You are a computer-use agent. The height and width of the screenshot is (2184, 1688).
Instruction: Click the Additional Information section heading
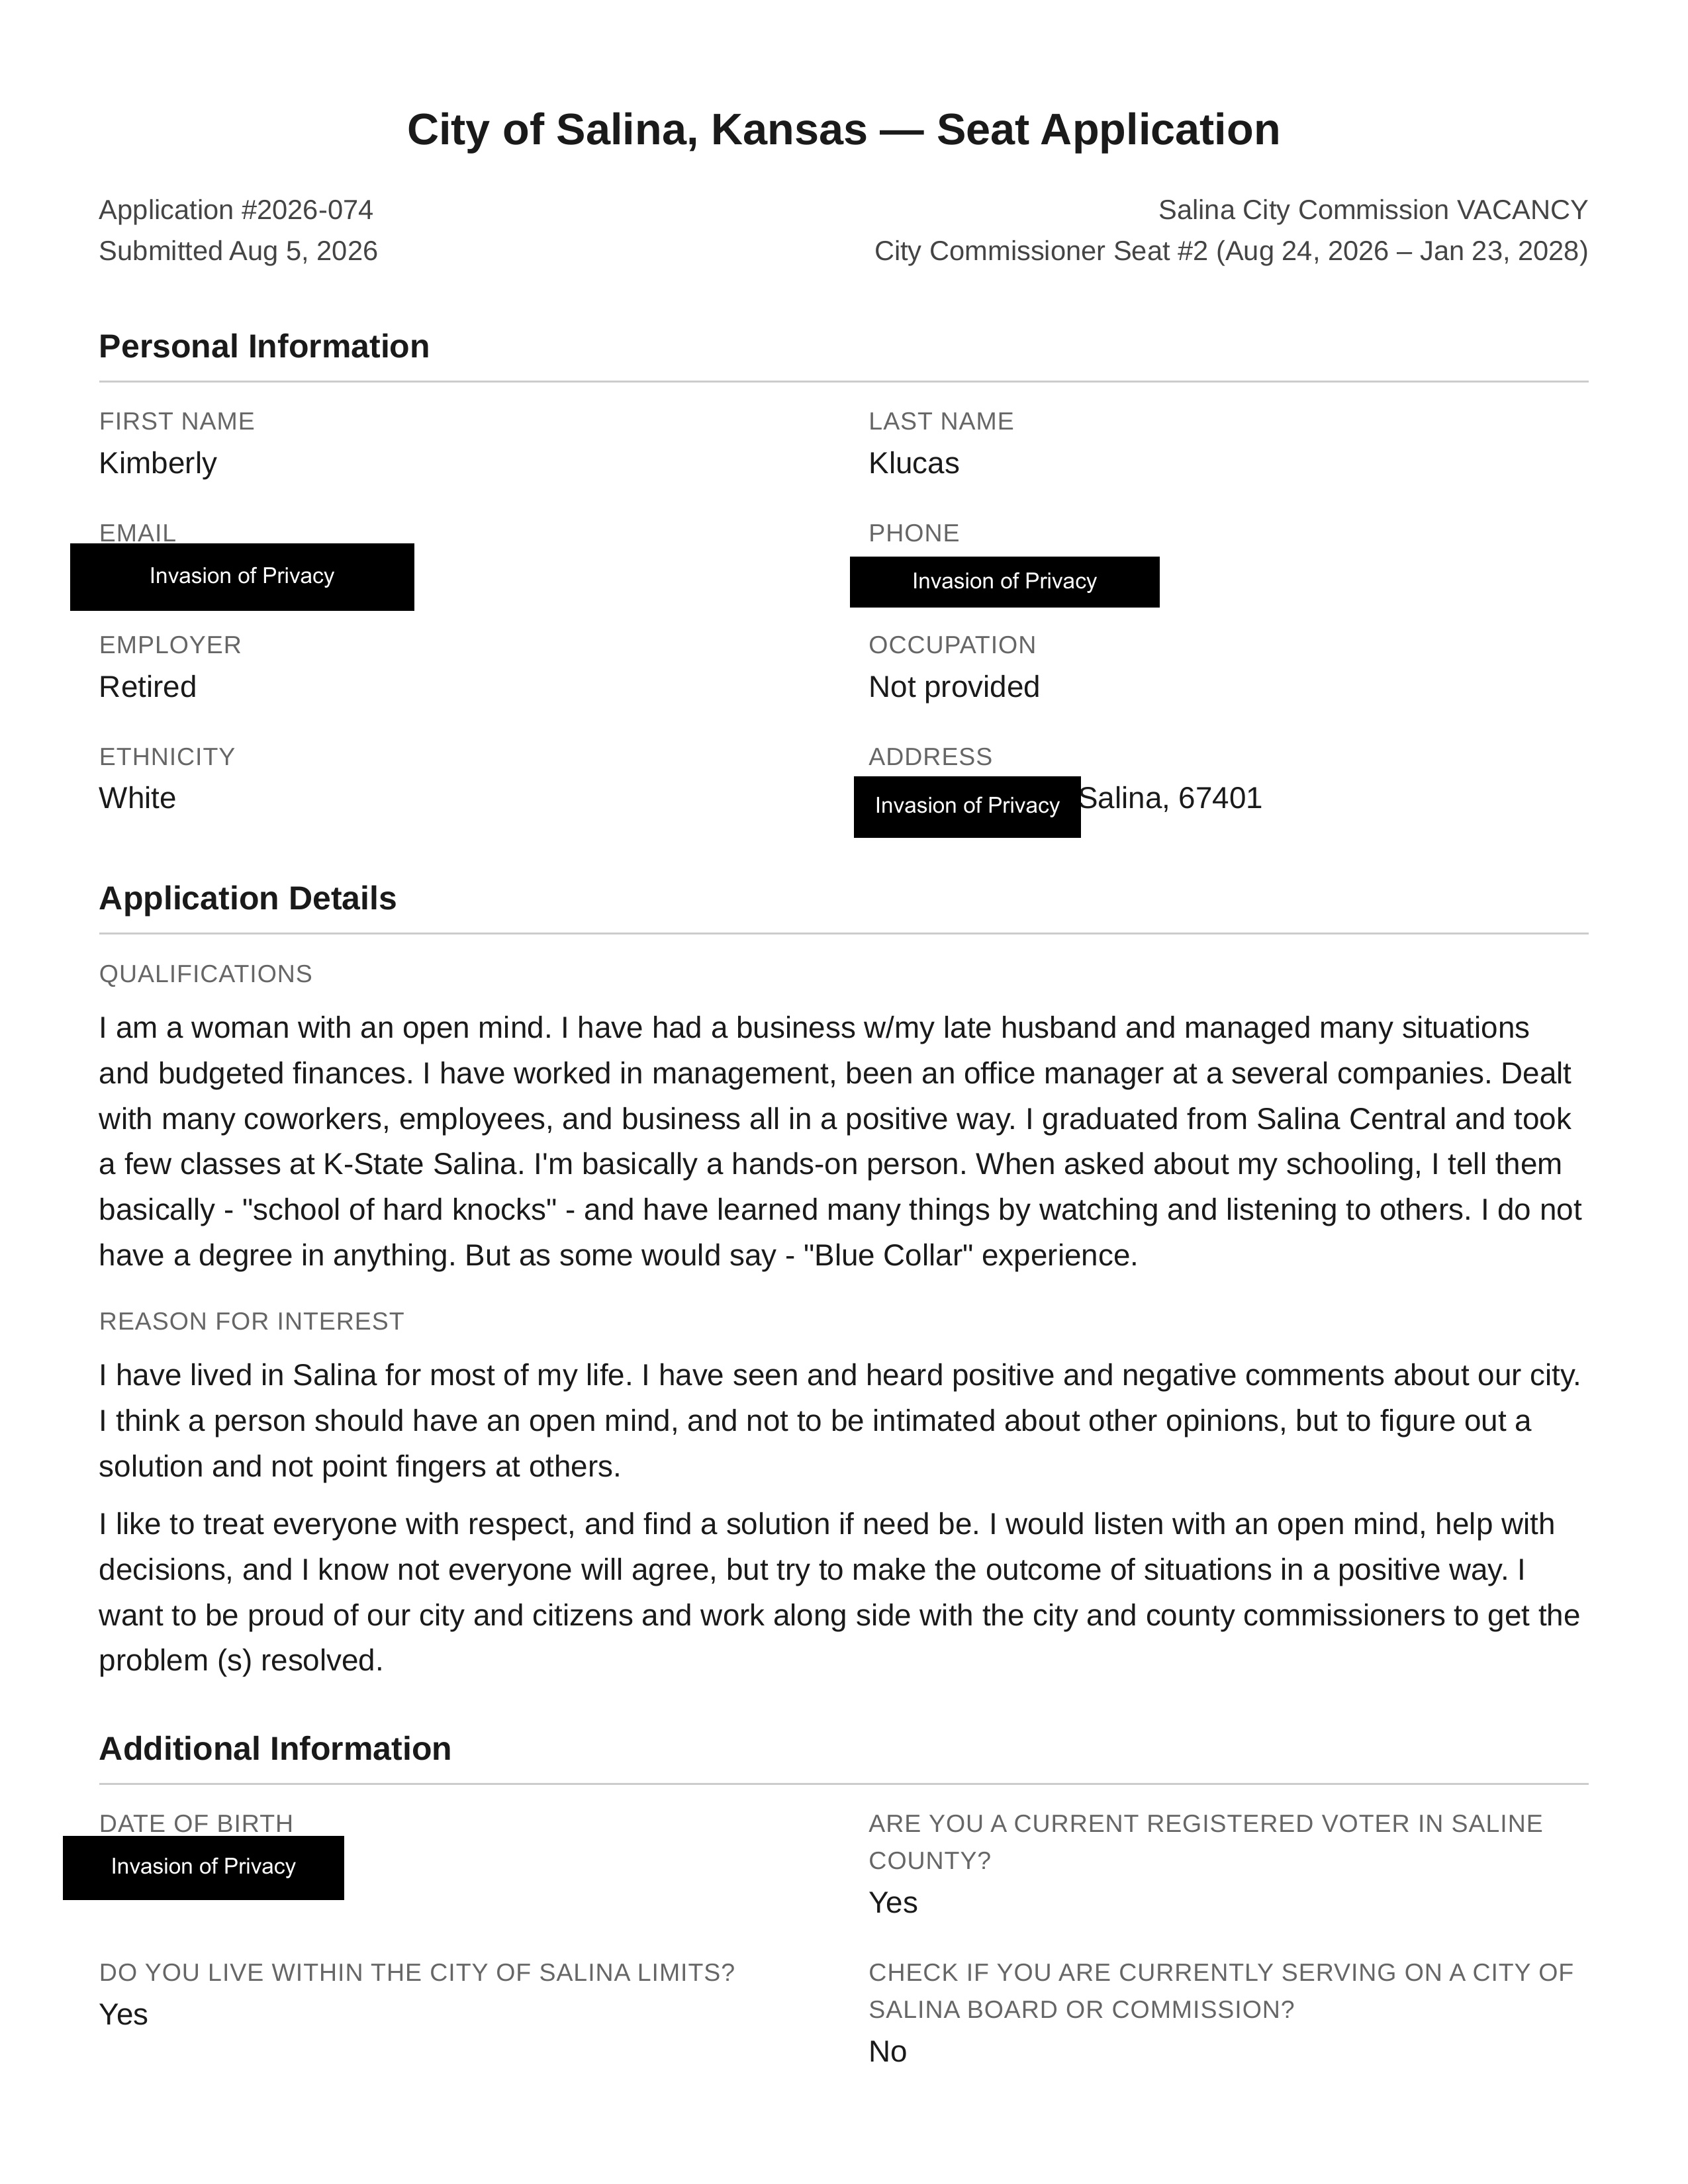275,1748
